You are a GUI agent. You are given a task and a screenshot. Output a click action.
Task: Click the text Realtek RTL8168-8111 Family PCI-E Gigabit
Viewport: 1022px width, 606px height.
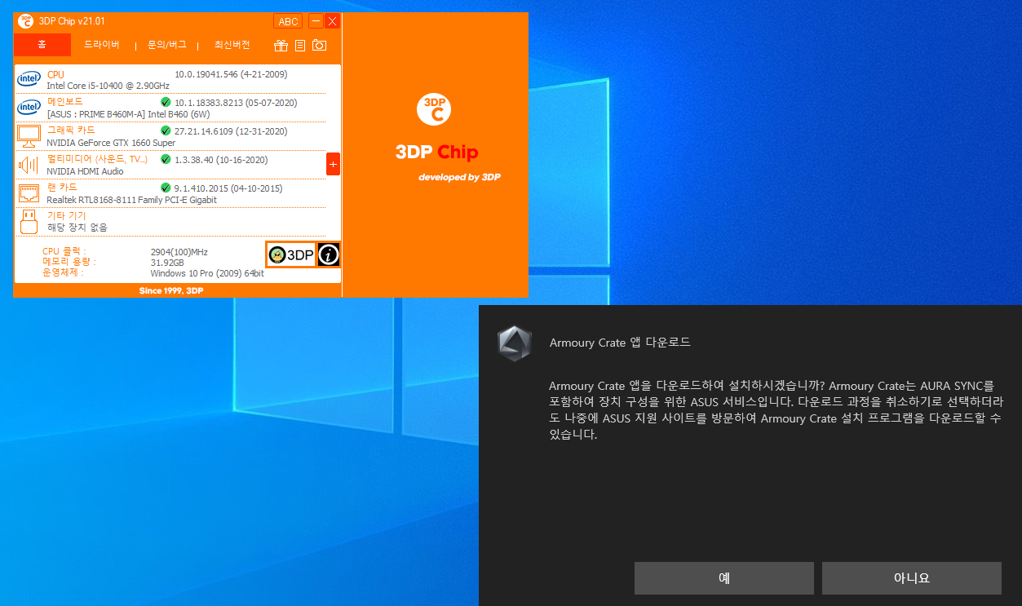click(x=131, y=200)
